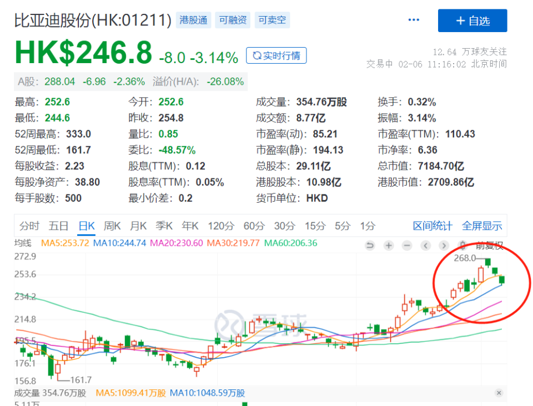The width and height of the screenshot is (533, 406).
Task: Click the 每手股数 value 500
Action: [x=73, y=198]
